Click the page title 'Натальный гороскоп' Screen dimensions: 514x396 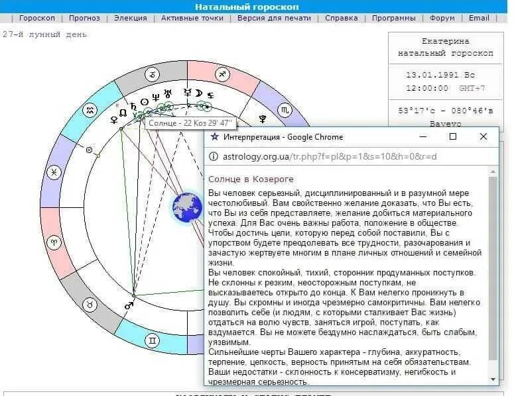tap(247, 7)
